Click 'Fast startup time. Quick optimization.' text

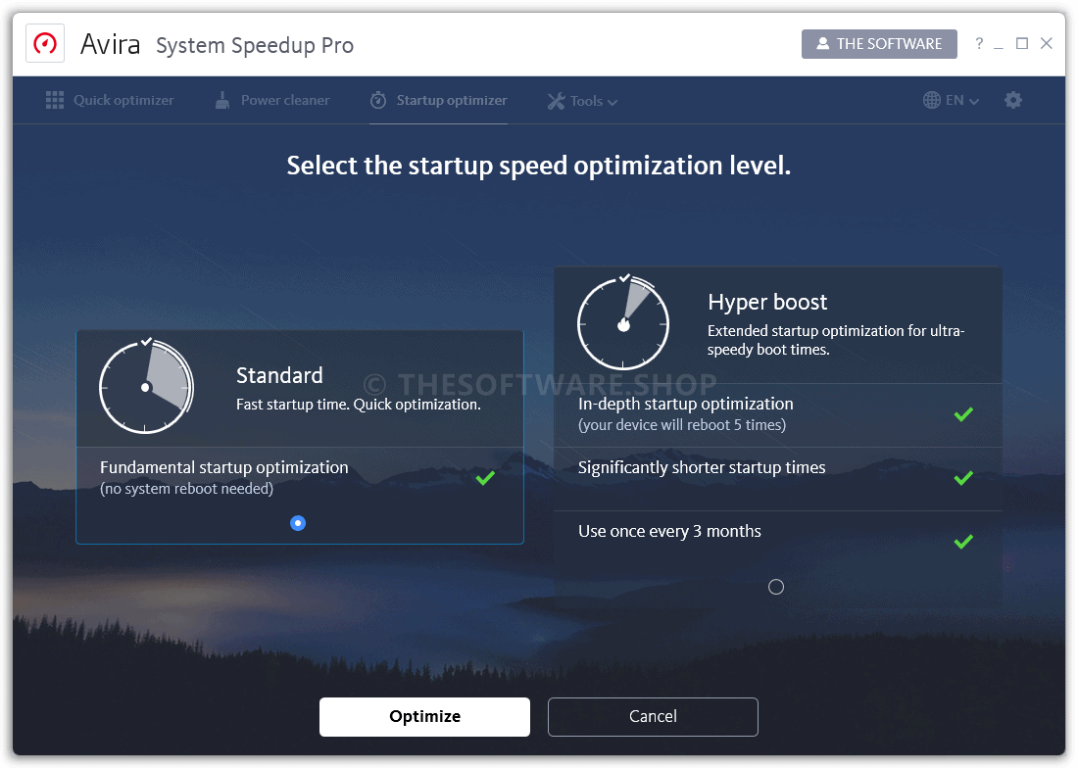coord(358,405)
